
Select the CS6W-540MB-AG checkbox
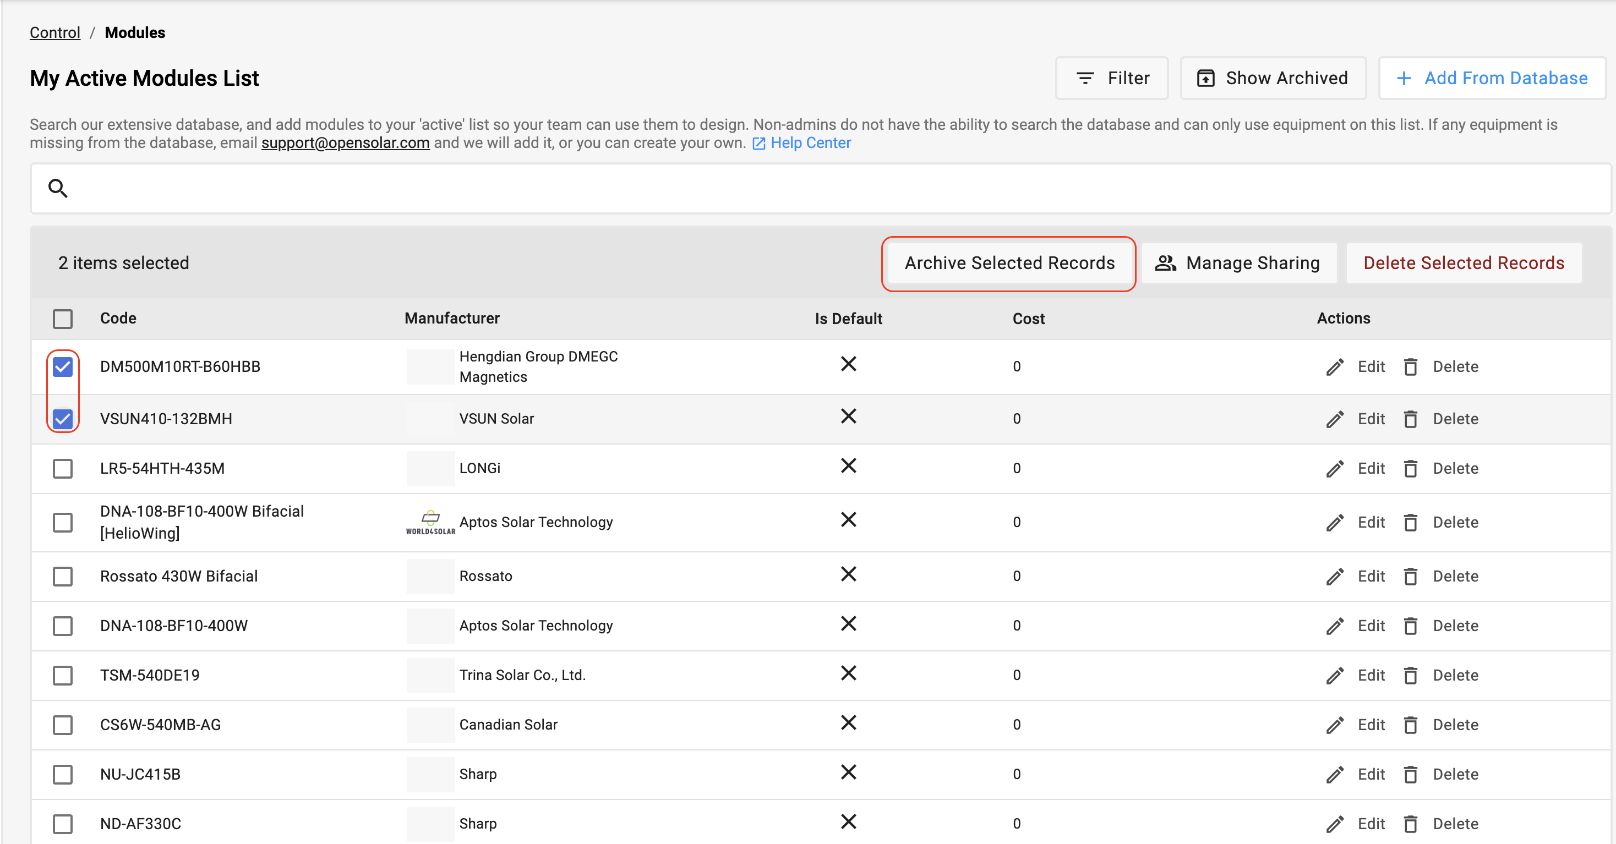63,725
